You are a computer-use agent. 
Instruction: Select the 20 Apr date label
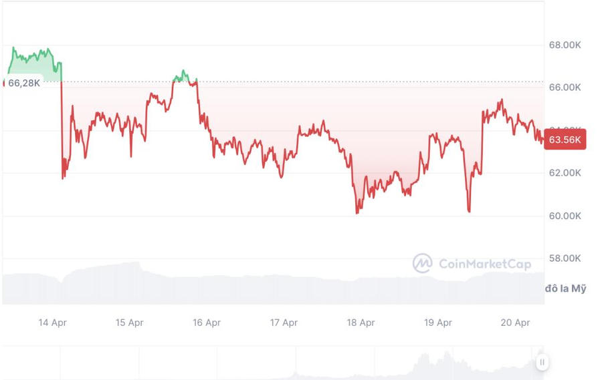515,323
